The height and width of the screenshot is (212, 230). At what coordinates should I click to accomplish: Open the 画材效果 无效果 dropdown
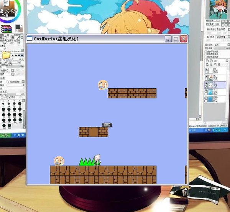223,37
